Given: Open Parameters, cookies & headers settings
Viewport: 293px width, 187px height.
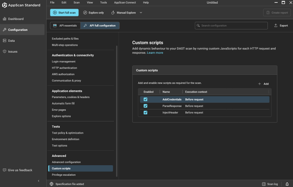Looking at the screenshot, I should click(71, 97).
